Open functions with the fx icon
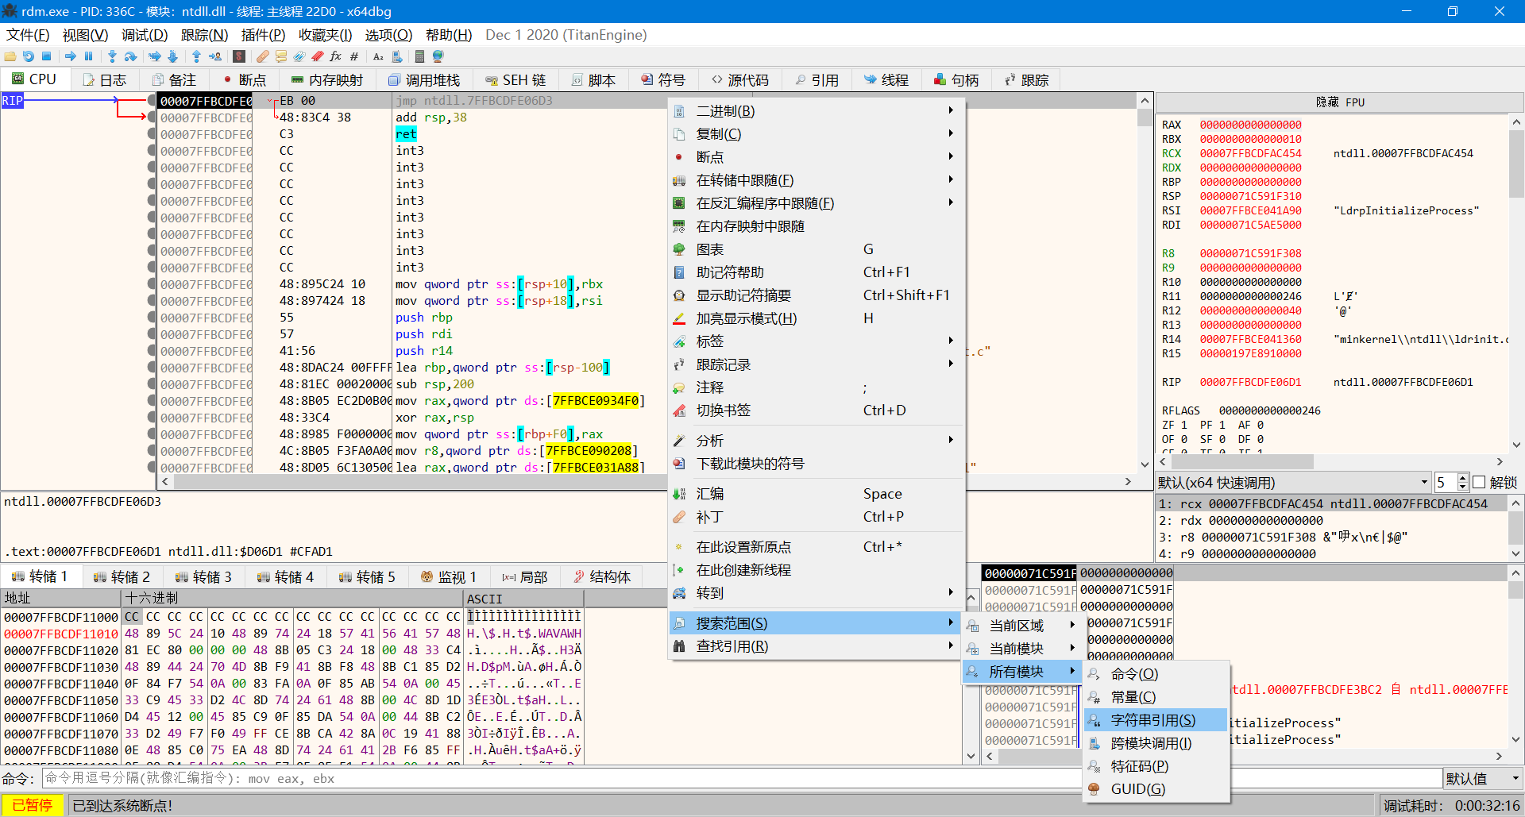 335,56
